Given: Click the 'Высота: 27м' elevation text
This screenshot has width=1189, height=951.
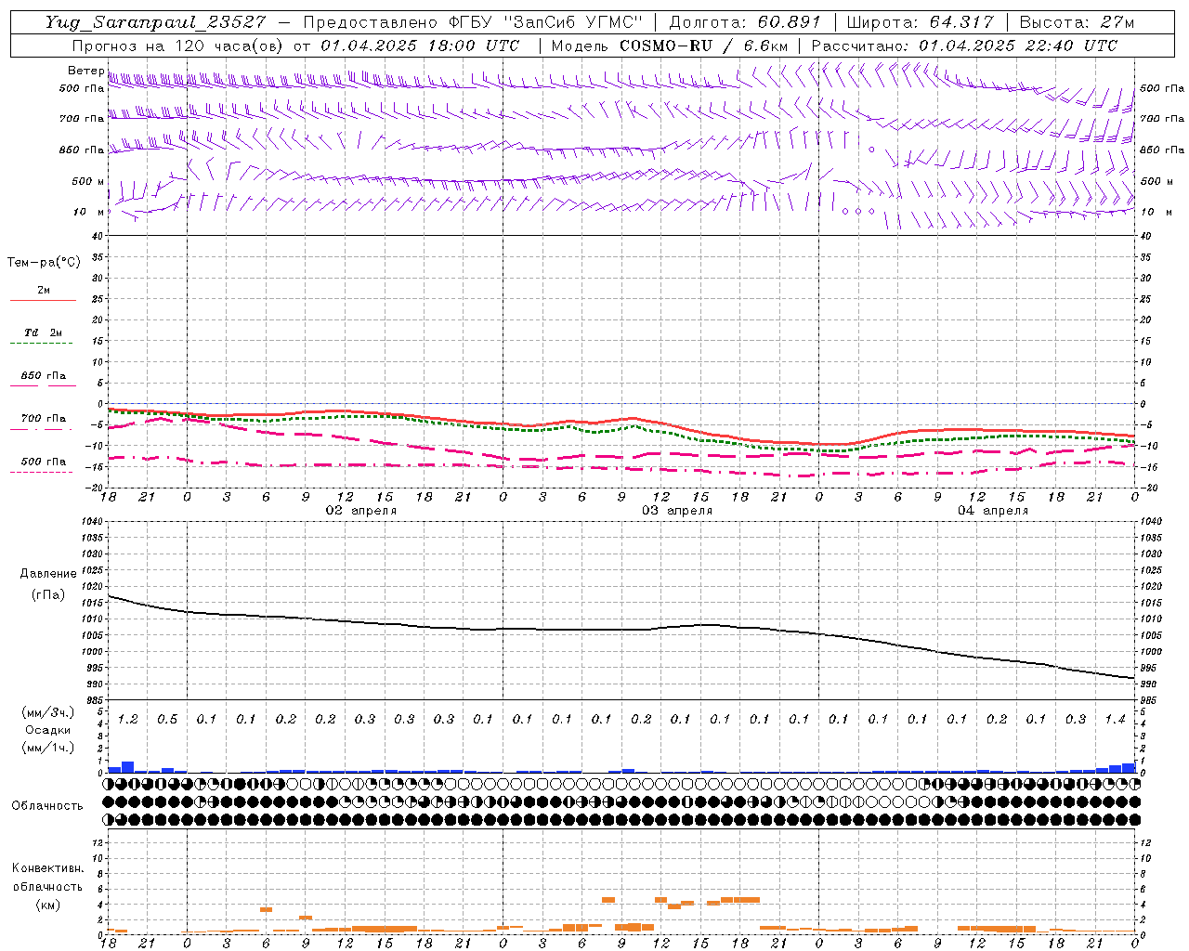Looking at the screenshot, I should point(1077,22).
